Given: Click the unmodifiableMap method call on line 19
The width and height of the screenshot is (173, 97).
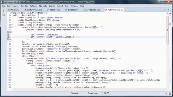Looking at the screenshot, I should click(x=53, y=27).
